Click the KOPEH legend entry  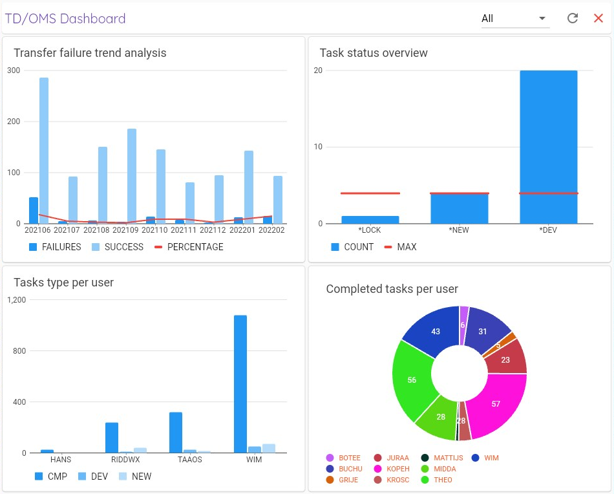tap(392, 469)
